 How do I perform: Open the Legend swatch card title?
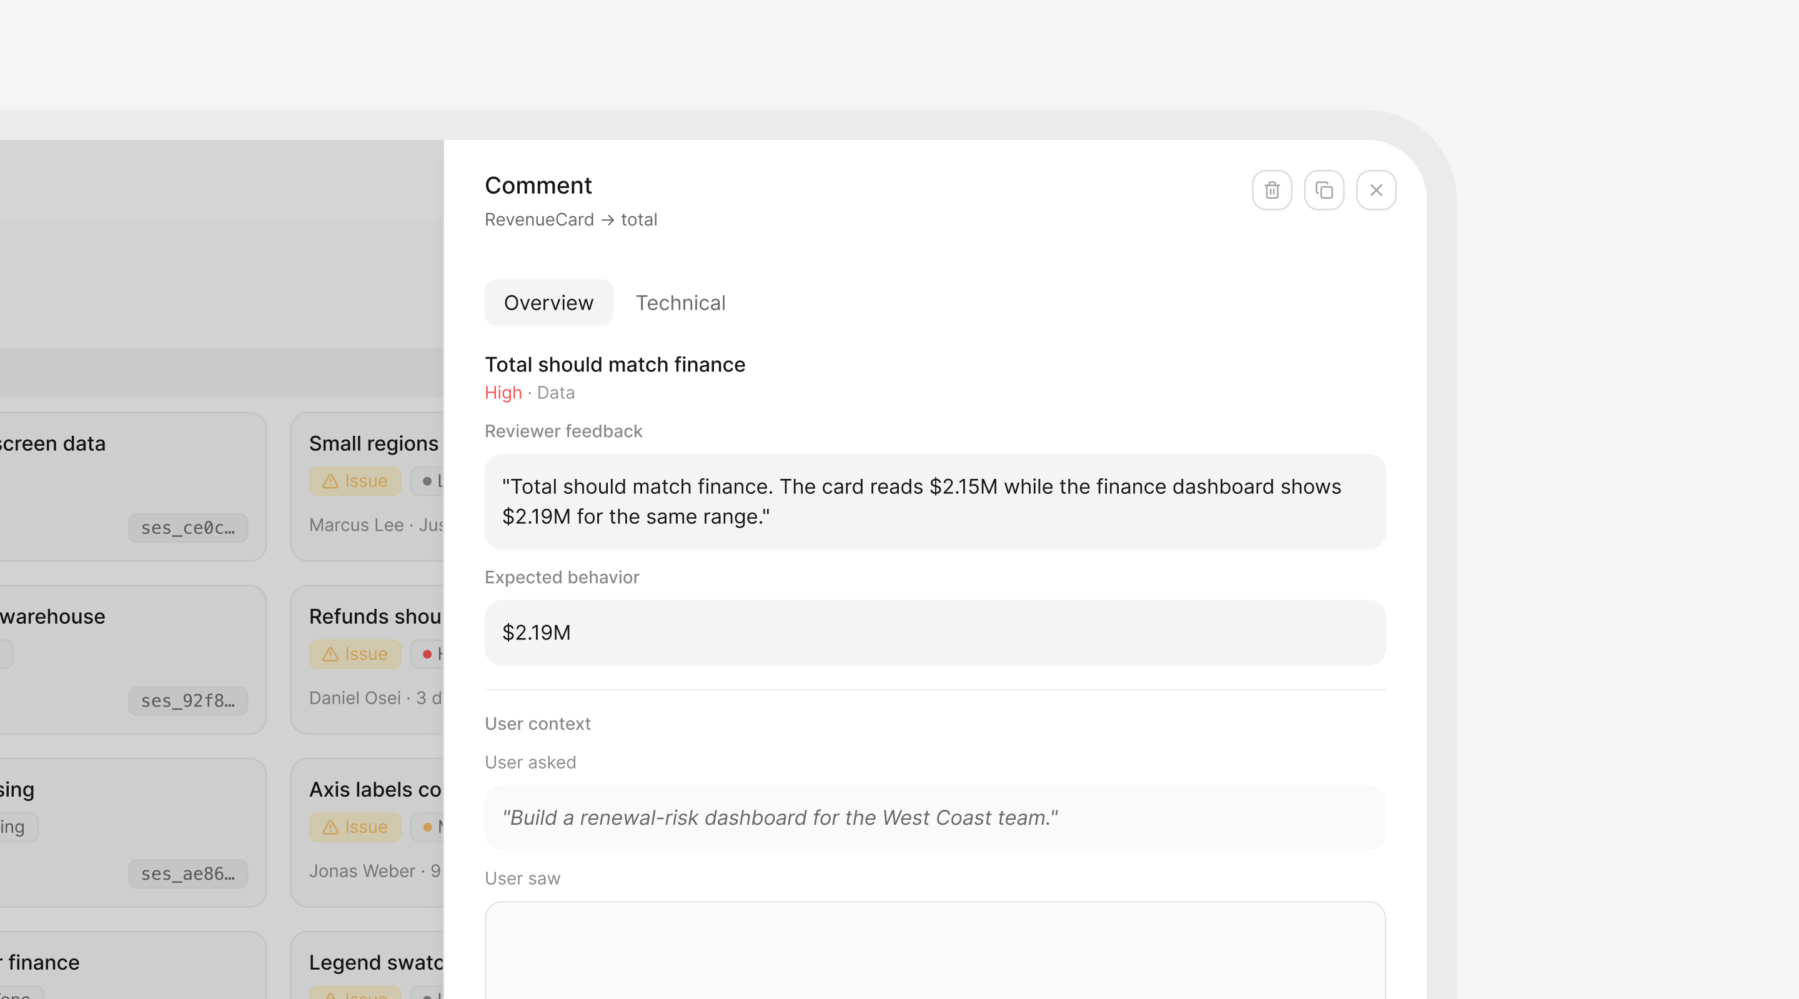coord(375,963)
